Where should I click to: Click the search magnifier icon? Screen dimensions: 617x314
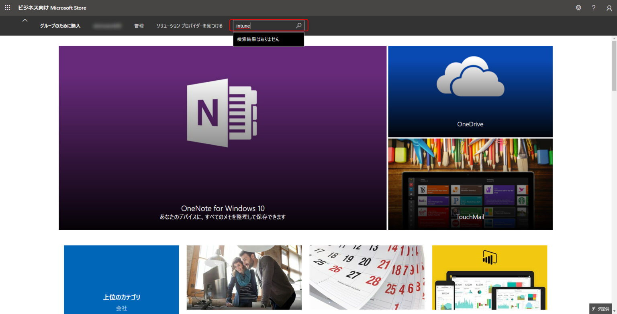299,25
